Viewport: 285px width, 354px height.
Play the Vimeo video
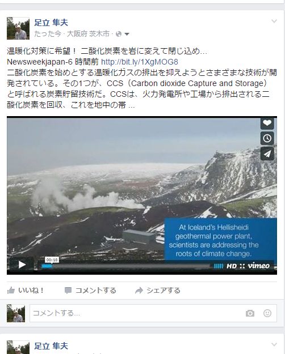[x=22, y=265]
